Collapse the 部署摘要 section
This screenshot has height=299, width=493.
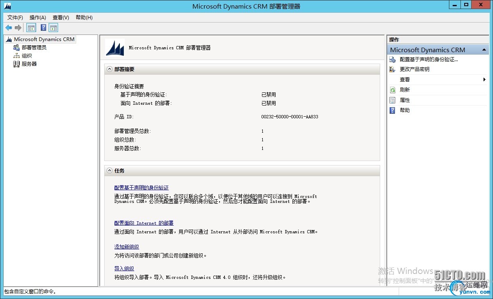click(110, 69)
